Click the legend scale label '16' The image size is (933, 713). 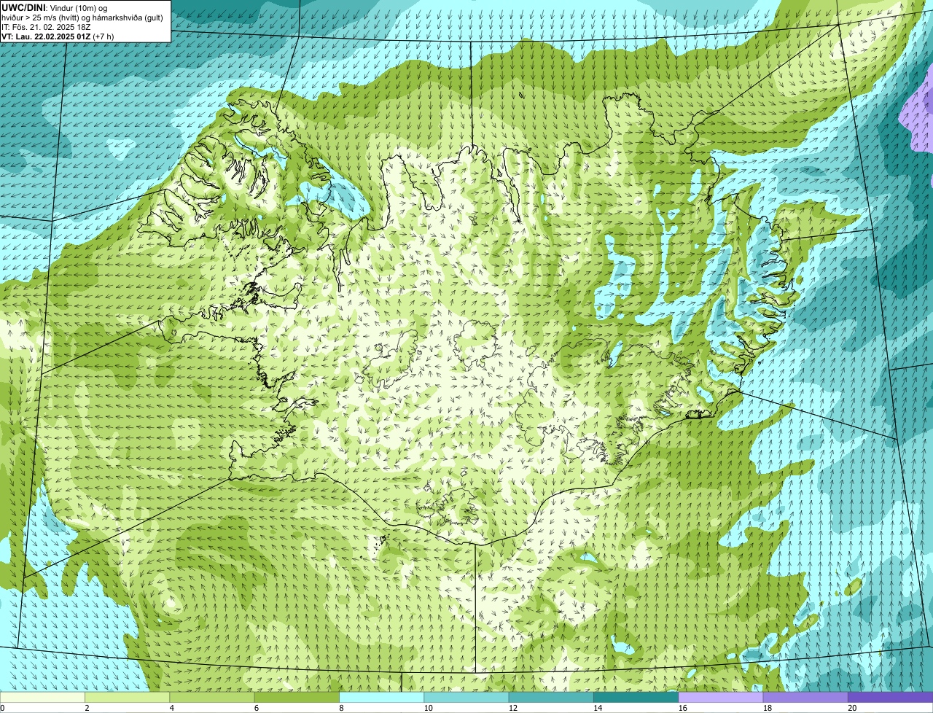click(x=682, y=708)
